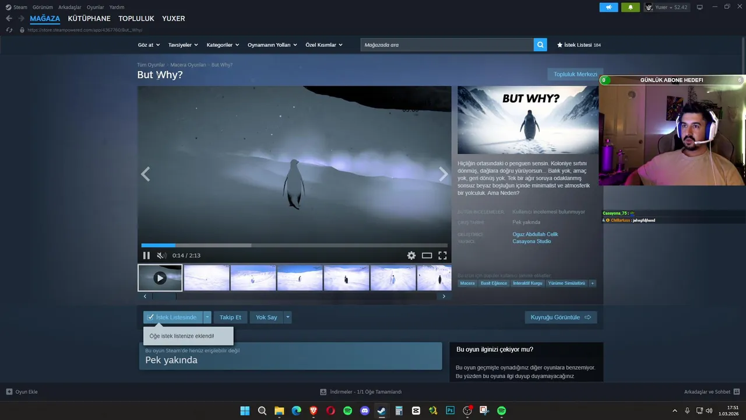Expand the Yok Say dropdown arrow
Image resolution: width=746 pixels, height=420 pixels.
(x=287, y=317)
